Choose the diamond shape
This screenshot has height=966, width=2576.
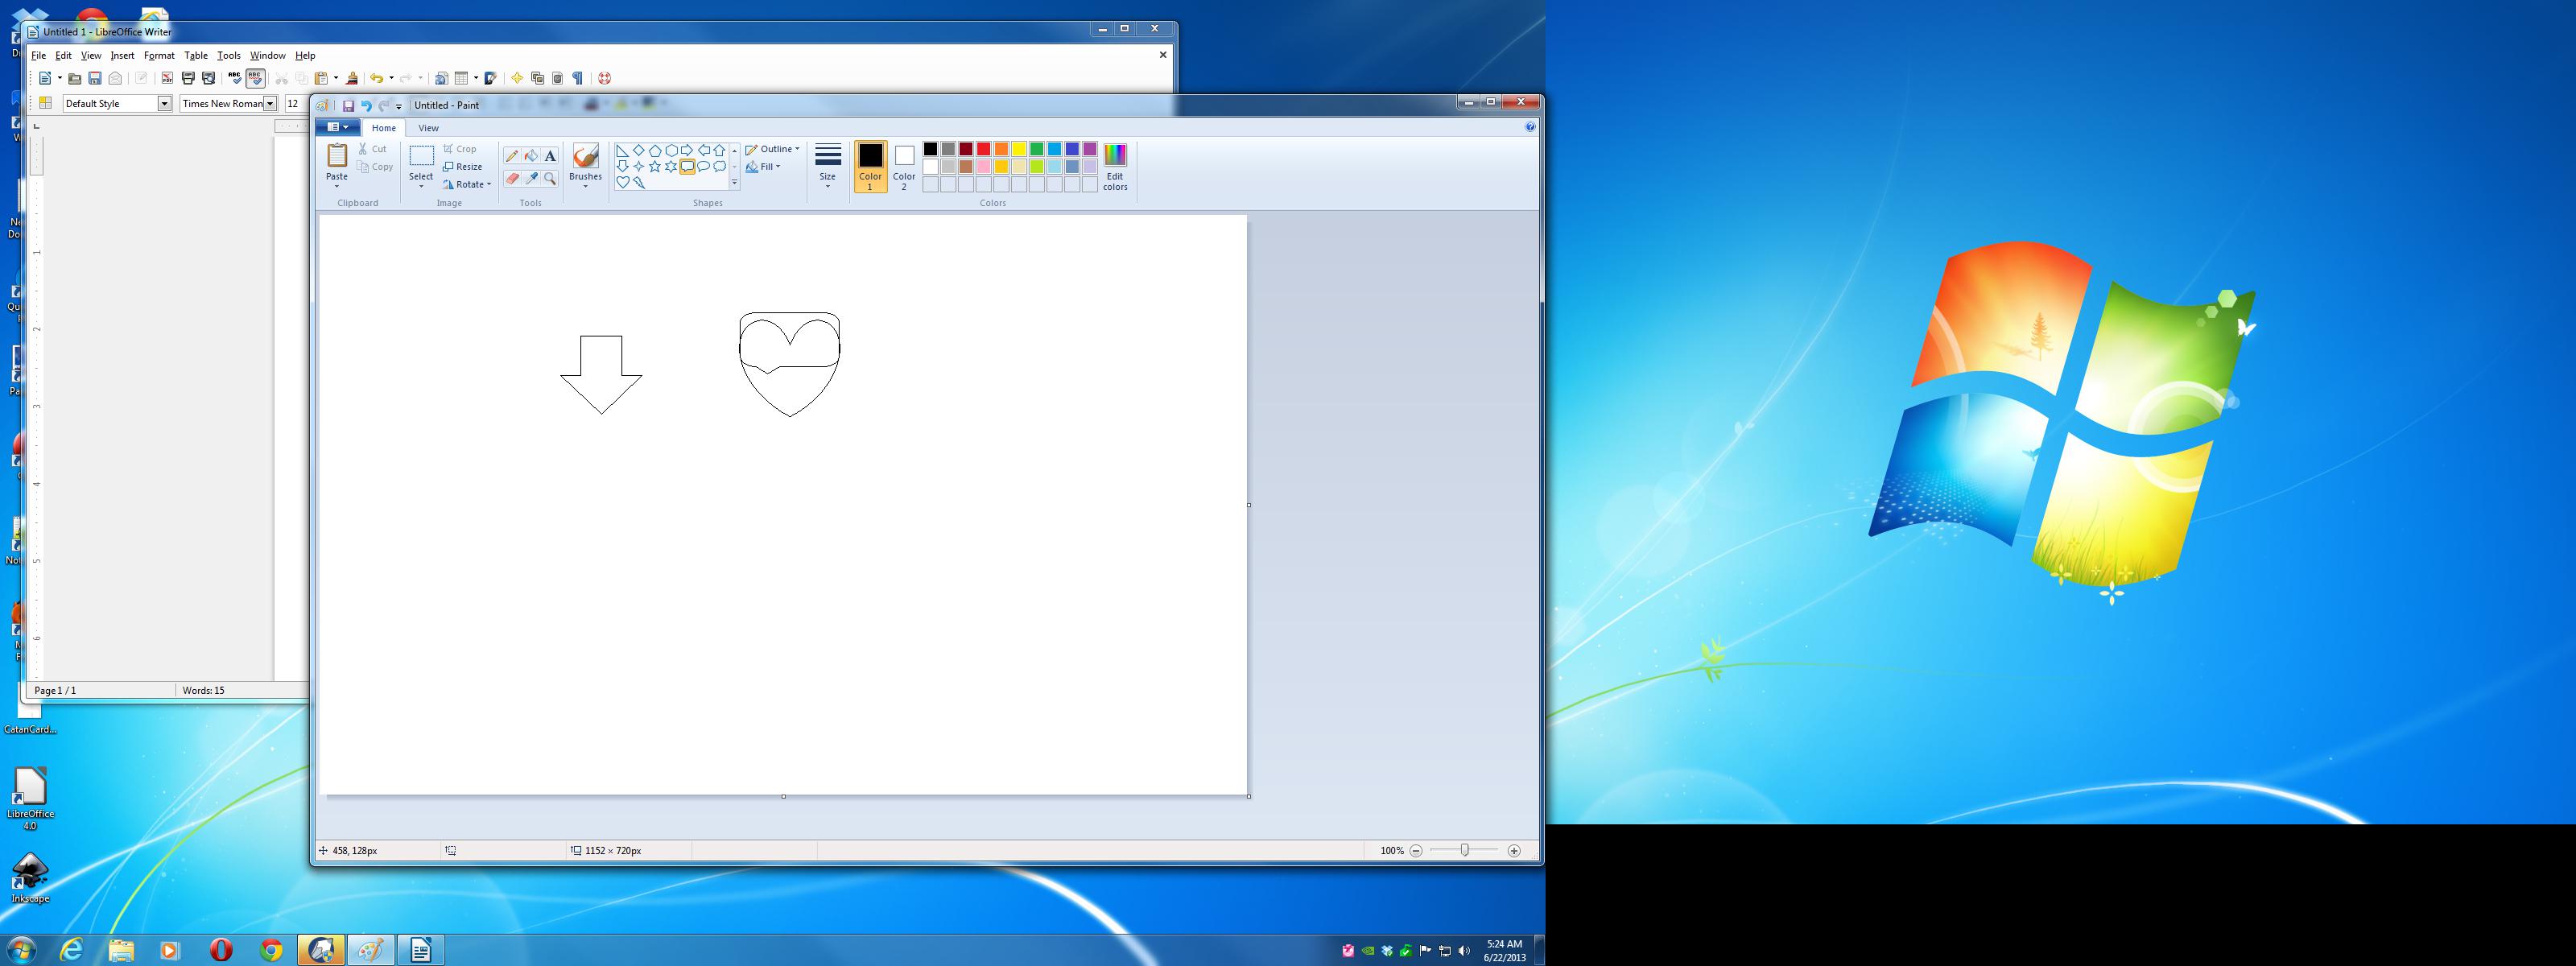pos(639,151)
